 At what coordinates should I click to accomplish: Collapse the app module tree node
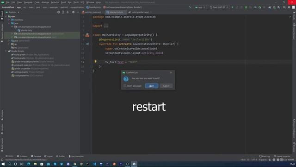[6, 16]
